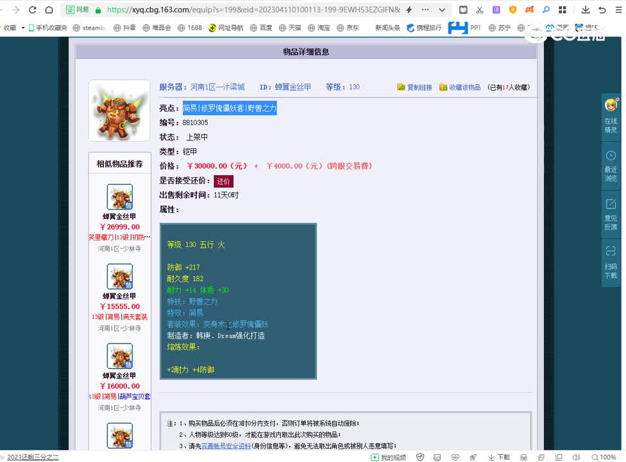This screenshot has height=462, width=626.
Task: Open the 百度 bookmark
Action: click(261, 28)
